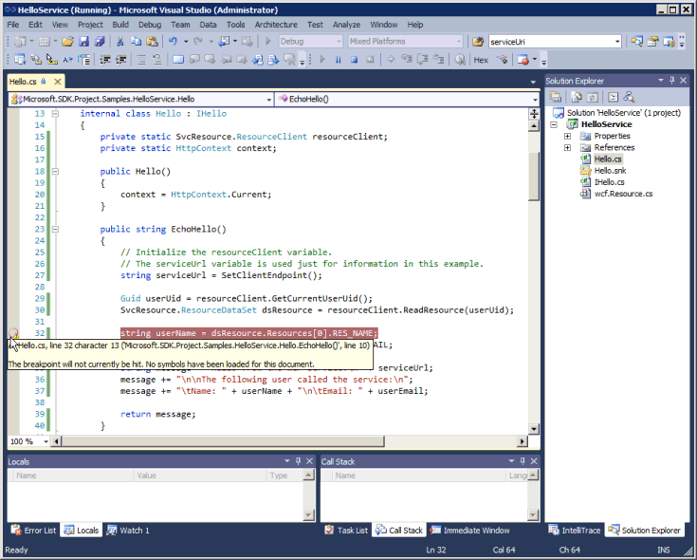
Task: Click the Open File folder icon
Action: pyautogui.click(x=67, y=42)
